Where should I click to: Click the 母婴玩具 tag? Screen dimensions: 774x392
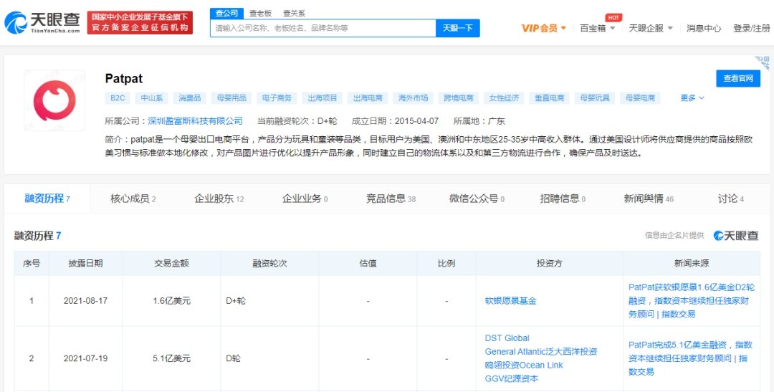click(595, 97)
